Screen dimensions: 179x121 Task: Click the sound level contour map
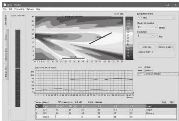click(x=79, y=38)
